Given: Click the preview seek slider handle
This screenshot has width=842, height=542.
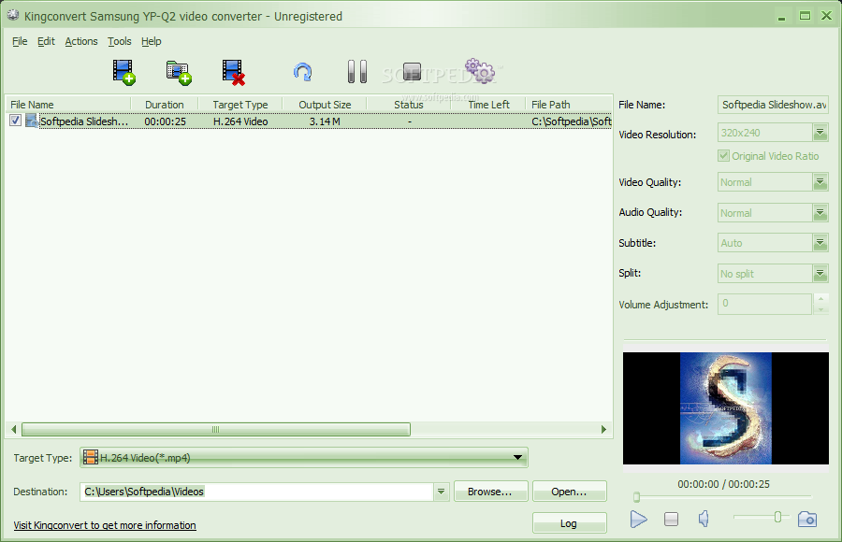Looking at the screenshot, I should (x=637, y=497).
